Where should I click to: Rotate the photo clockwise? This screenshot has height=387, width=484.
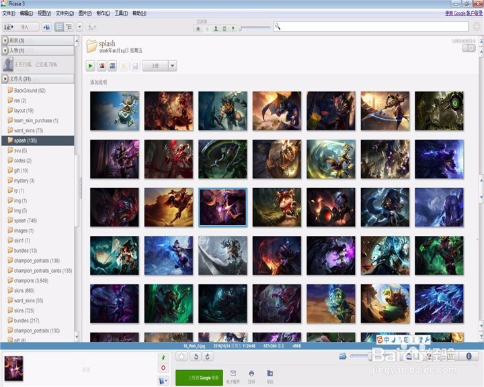[x=208, y=357]
